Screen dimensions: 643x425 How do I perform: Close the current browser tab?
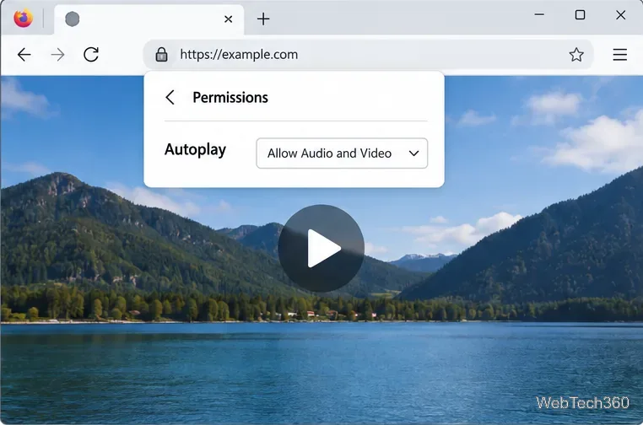point(229,19)
